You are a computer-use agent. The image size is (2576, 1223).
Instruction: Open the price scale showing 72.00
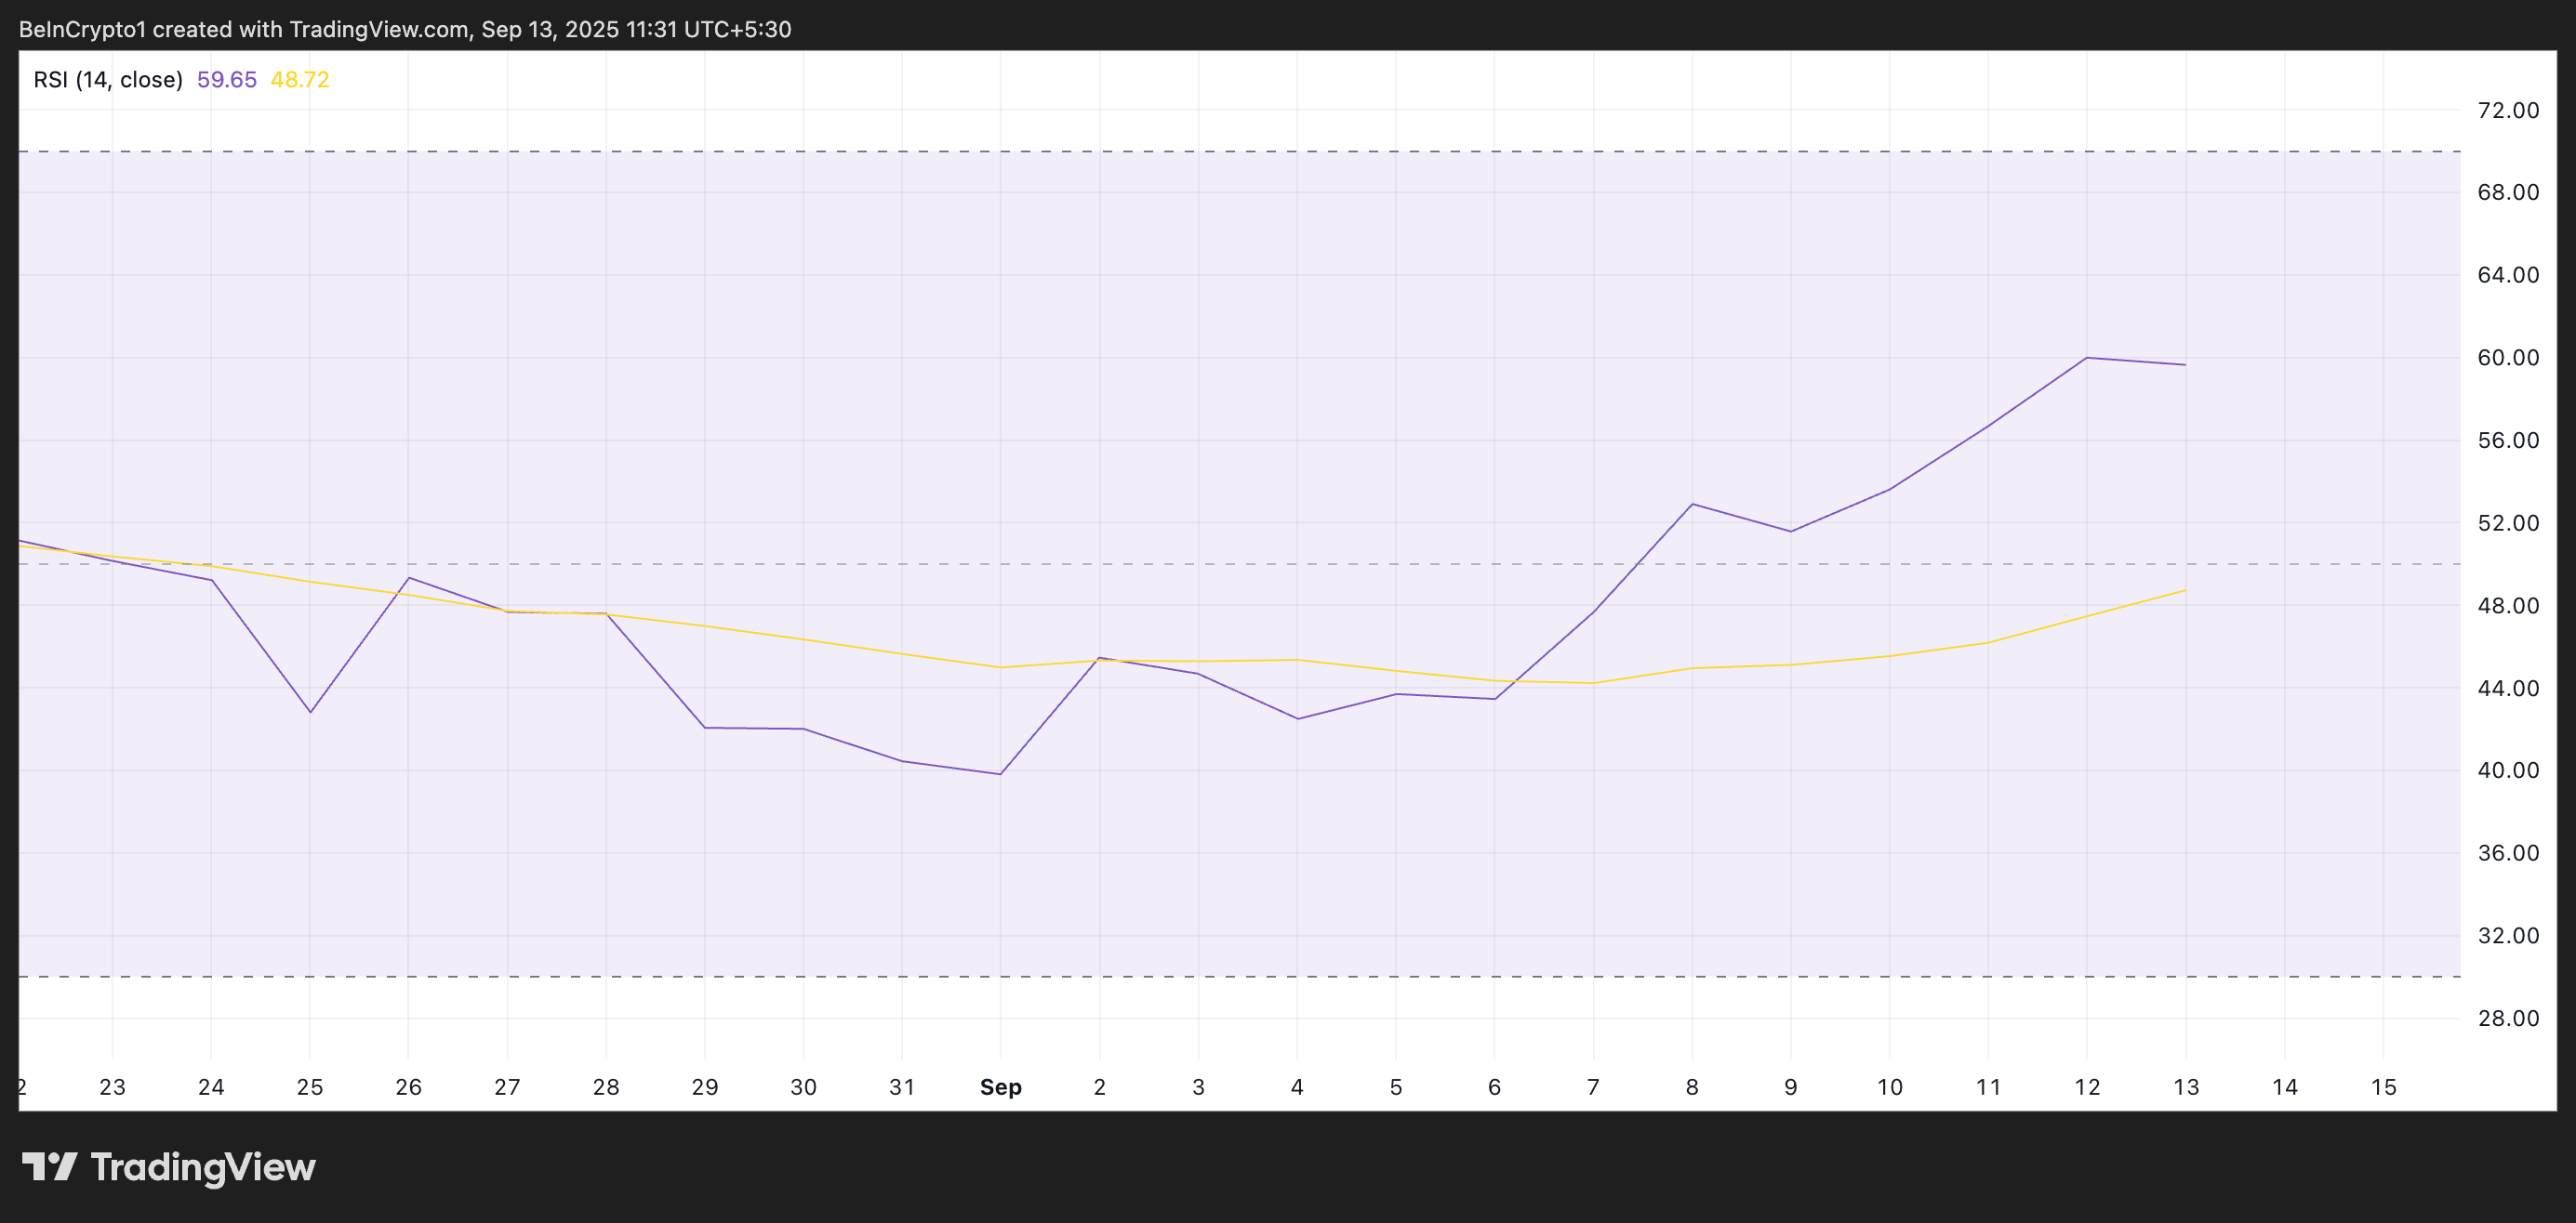[2508, 111]
